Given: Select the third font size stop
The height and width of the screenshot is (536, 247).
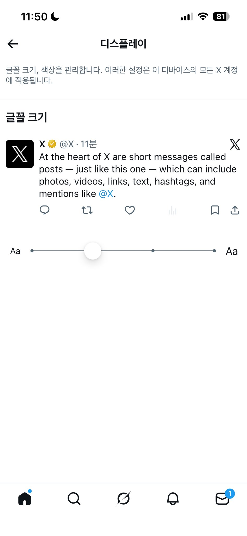Looking at the screenshot, I should [x=153, y=251].
